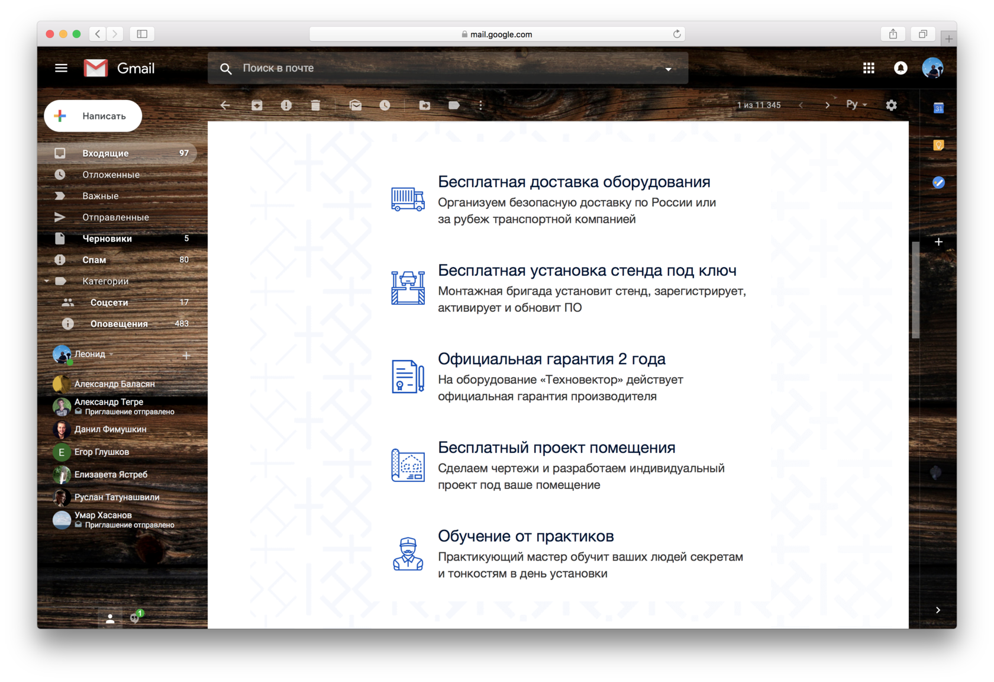
Task: Delete this email with trash icon
Action: point(315,105)
